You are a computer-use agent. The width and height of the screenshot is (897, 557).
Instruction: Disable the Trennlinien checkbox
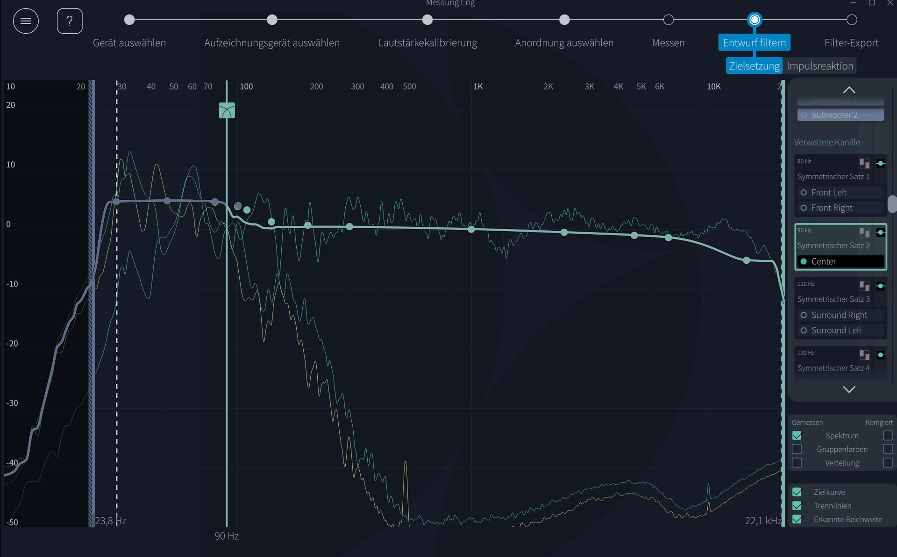[x=797, y=506]
